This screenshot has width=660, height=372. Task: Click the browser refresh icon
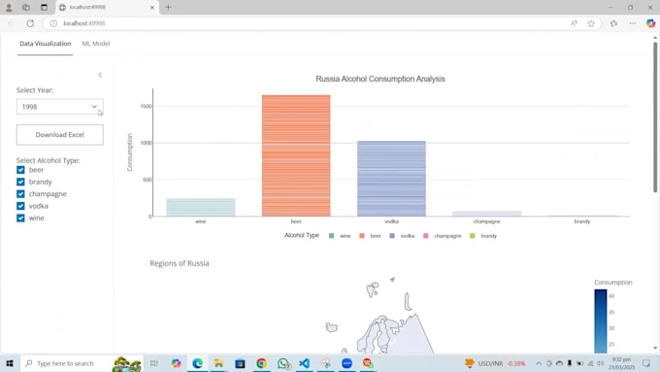[x=30, y=23]
